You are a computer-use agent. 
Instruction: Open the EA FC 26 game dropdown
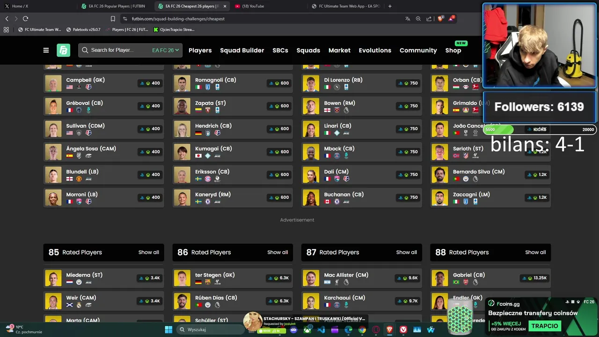(165, 50)
